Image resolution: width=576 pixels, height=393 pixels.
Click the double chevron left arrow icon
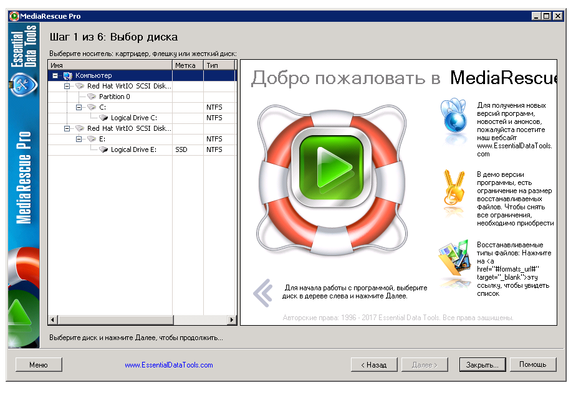(264, 293)
